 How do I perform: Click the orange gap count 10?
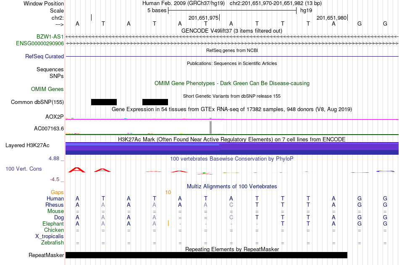click(x=168, y=192)
